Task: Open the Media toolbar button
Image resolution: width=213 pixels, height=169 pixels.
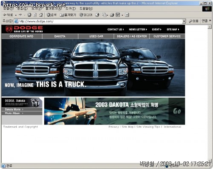Action: click(x=86, y=15)
